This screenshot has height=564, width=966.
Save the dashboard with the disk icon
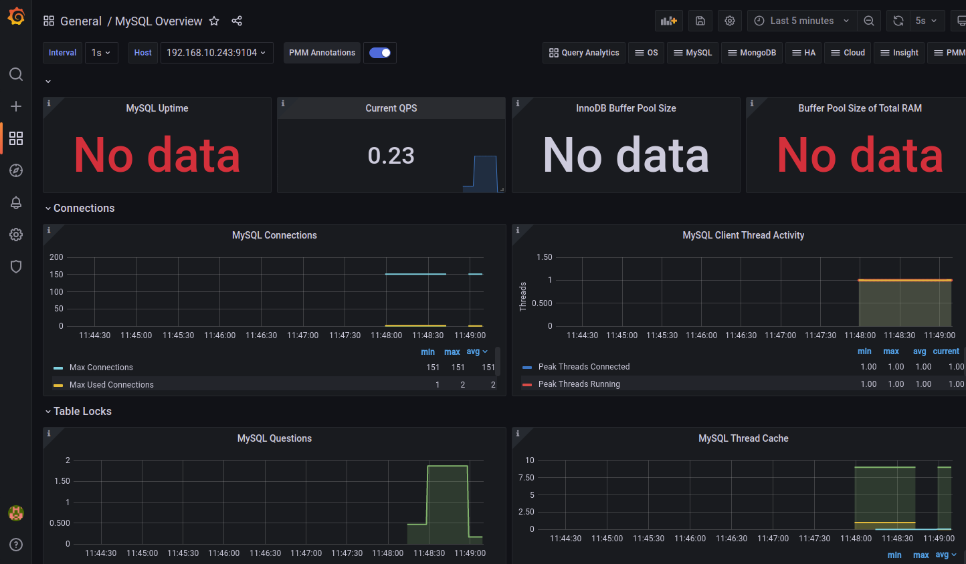[700, 21]
